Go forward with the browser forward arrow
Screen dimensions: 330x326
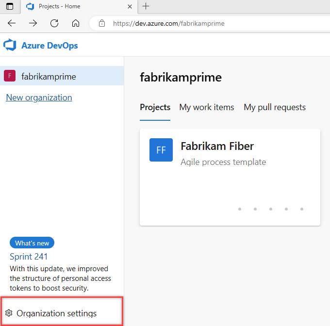[x=33, y=23]
